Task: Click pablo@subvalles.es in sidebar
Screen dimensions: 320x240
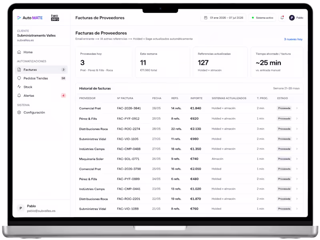Action: click(41, 211)
